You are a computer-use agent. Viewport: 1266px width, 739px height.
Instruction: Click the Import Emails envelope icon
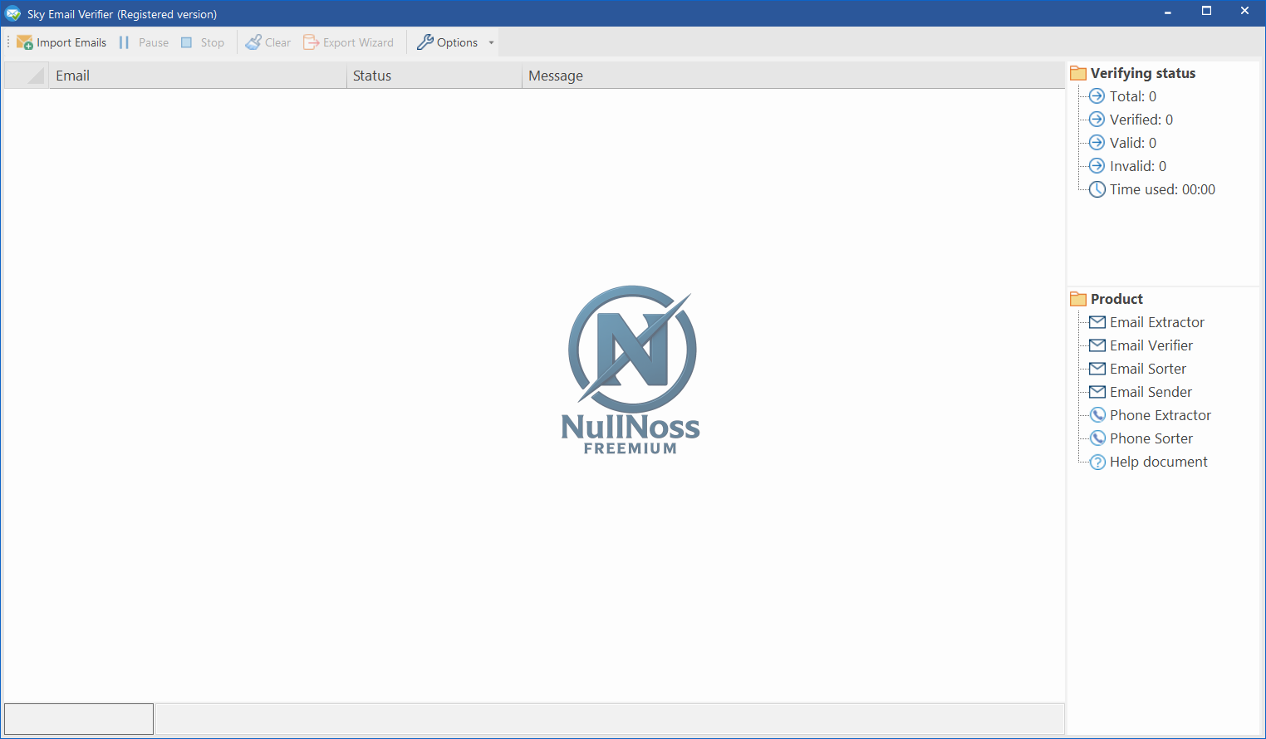tap(25, 42)
